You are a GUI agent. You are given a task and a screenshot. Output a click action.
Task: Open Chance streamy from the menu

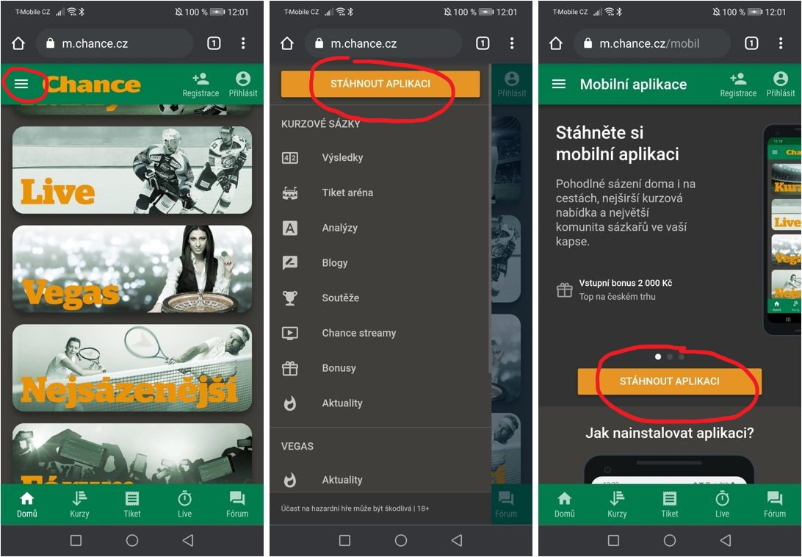tap(358, 333)
